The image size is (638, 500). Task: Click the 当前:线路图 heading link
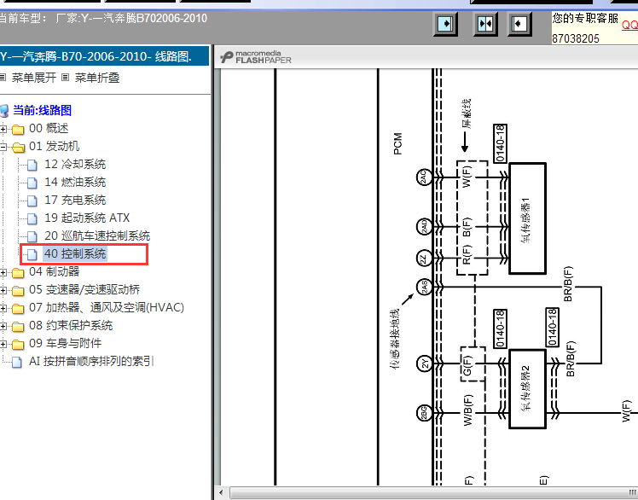[43, 110]
